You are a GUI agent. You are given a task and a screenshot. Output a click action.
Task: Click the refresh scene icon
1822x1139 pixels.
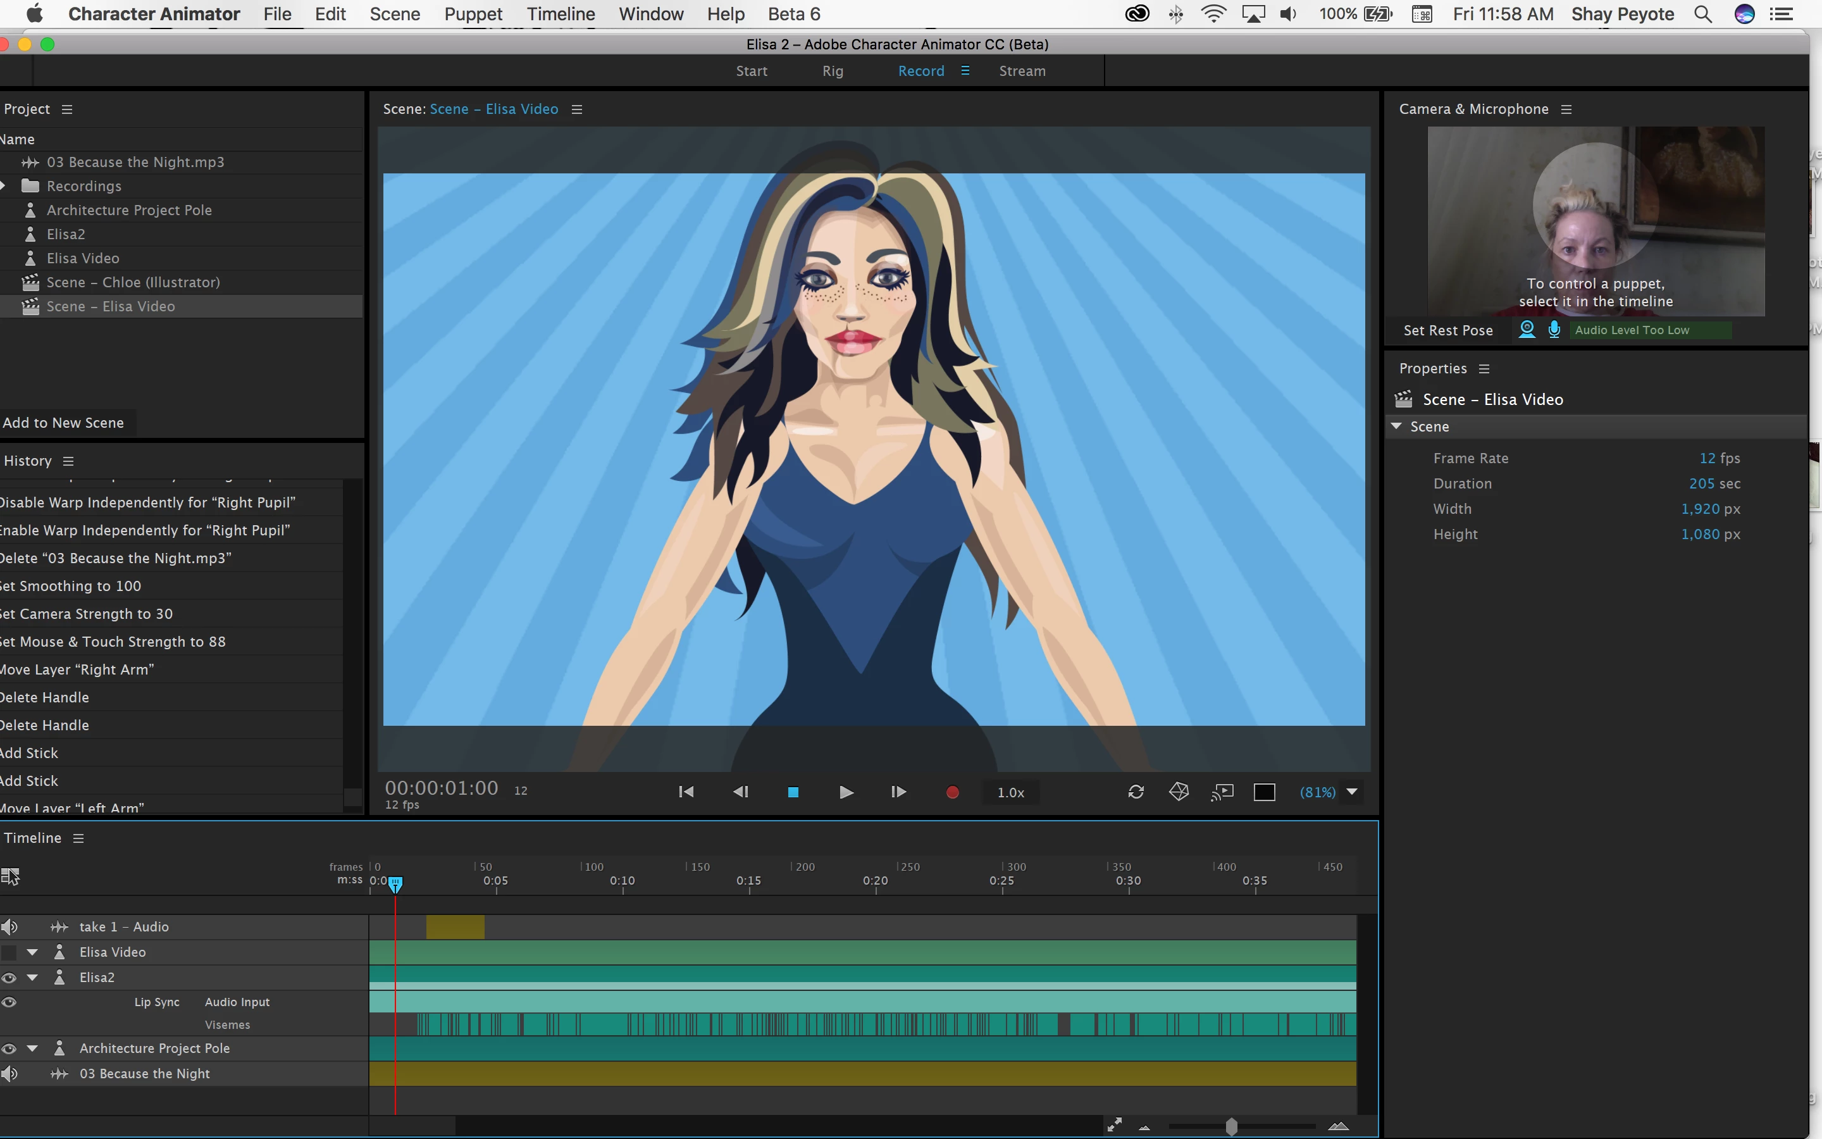[x=1136, y=792]
